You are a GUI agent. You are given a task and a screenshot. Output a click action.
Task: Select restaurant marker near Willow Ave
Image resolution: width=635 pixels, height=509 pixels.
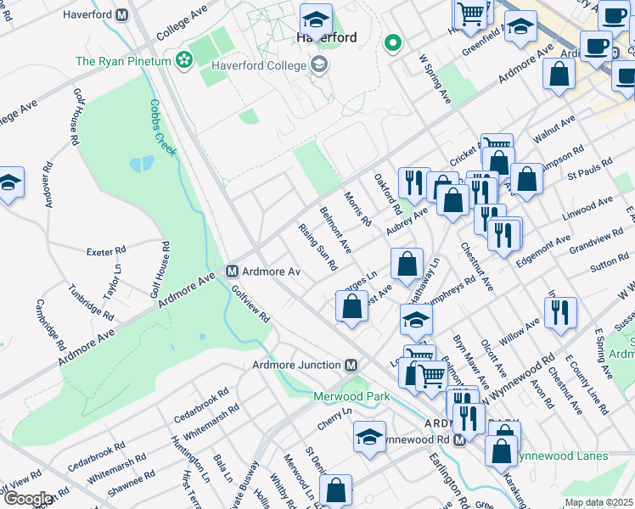click(561, 314)
